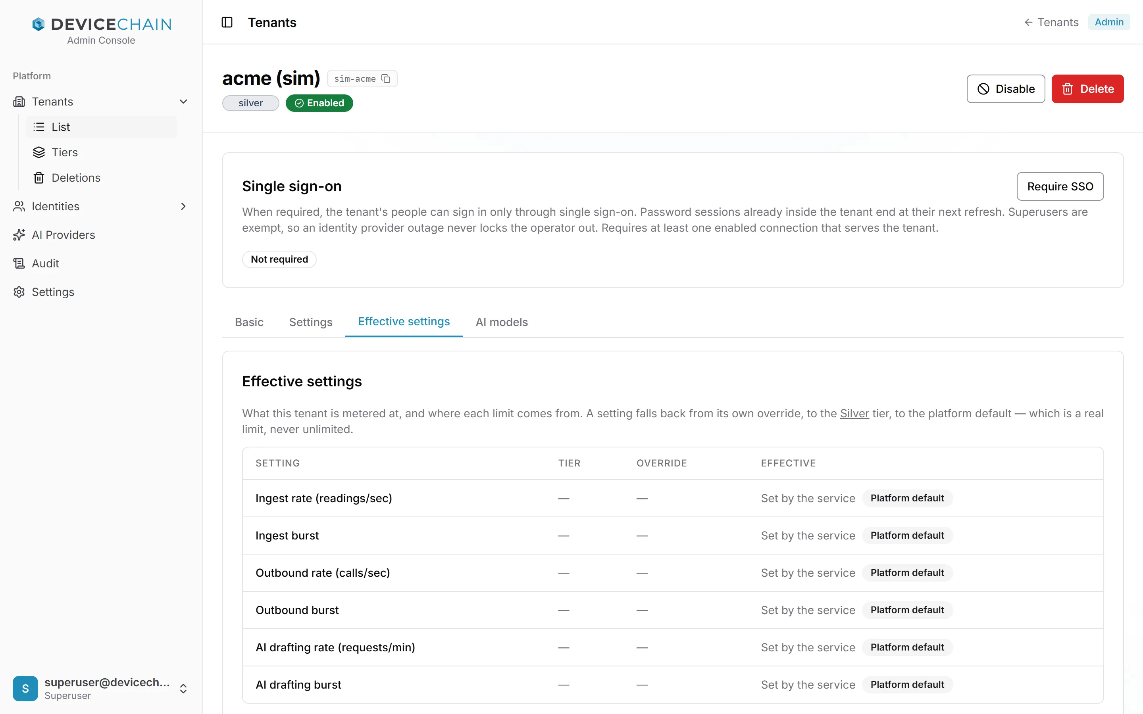Open platform Settings in sidebar
The width and height of the screenshot is (1143, 714).
(53, 292)
